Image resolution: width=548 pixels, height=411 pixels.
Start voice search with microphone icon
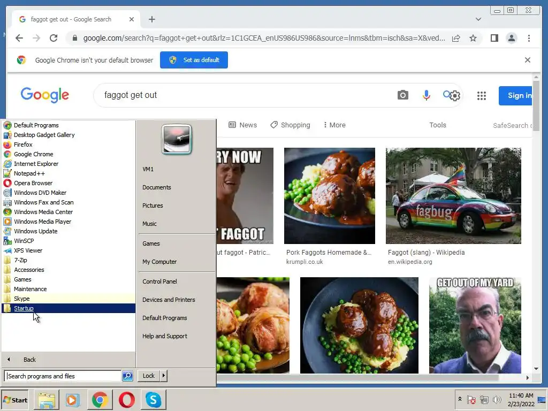pos(426,95)
